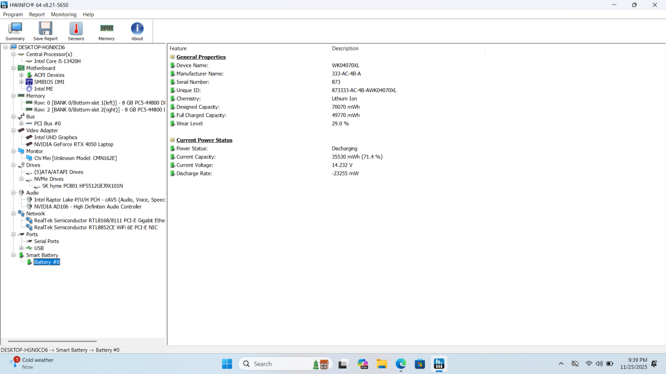Launch Microsoft Edge from the taskbar
Image resolution: width=666 pixels, height=374 pixels.
click(x=401, y=364)
